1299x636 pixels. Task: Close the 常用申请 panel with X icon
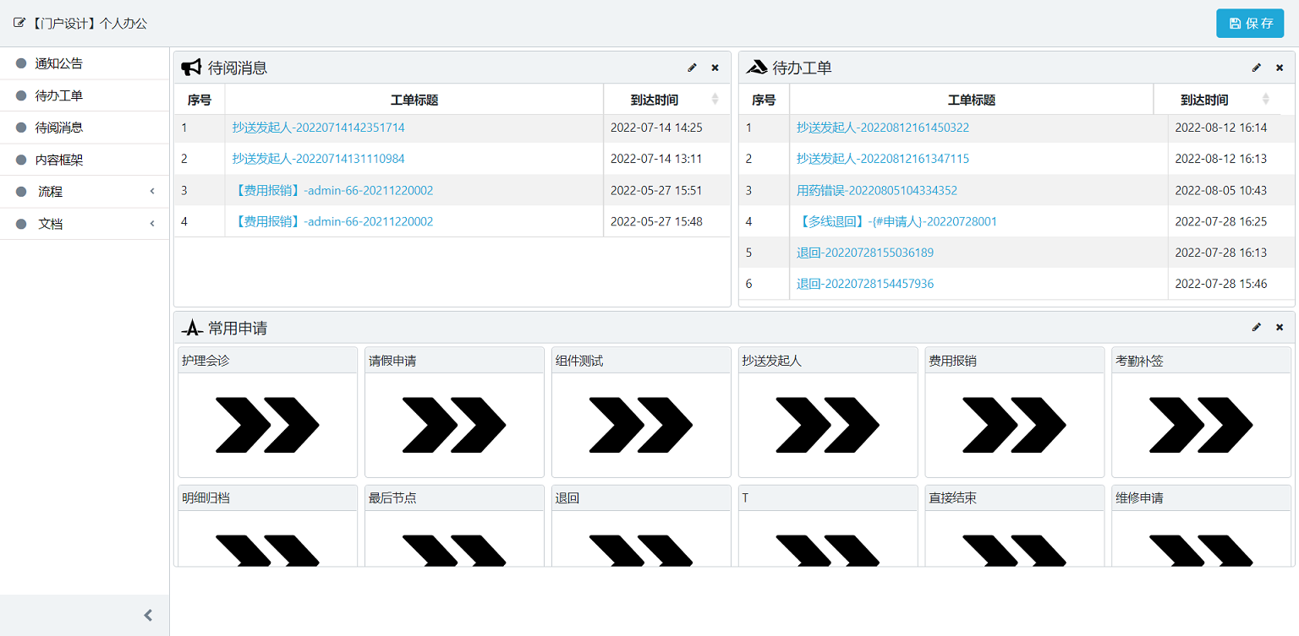[1280, 327]
